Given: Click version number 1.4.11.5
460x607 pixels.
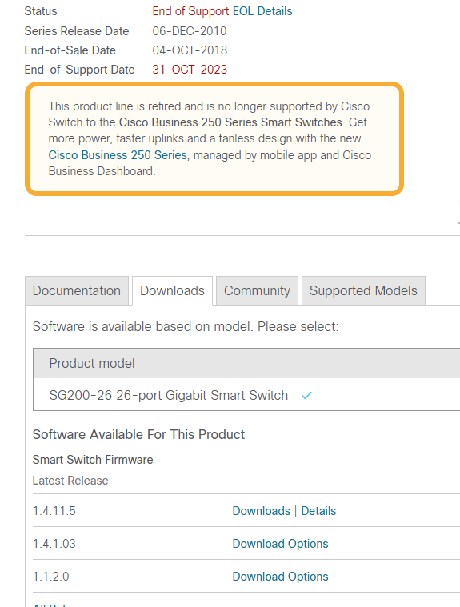Looking at the screenshot, I should click(x=54, y=510).
